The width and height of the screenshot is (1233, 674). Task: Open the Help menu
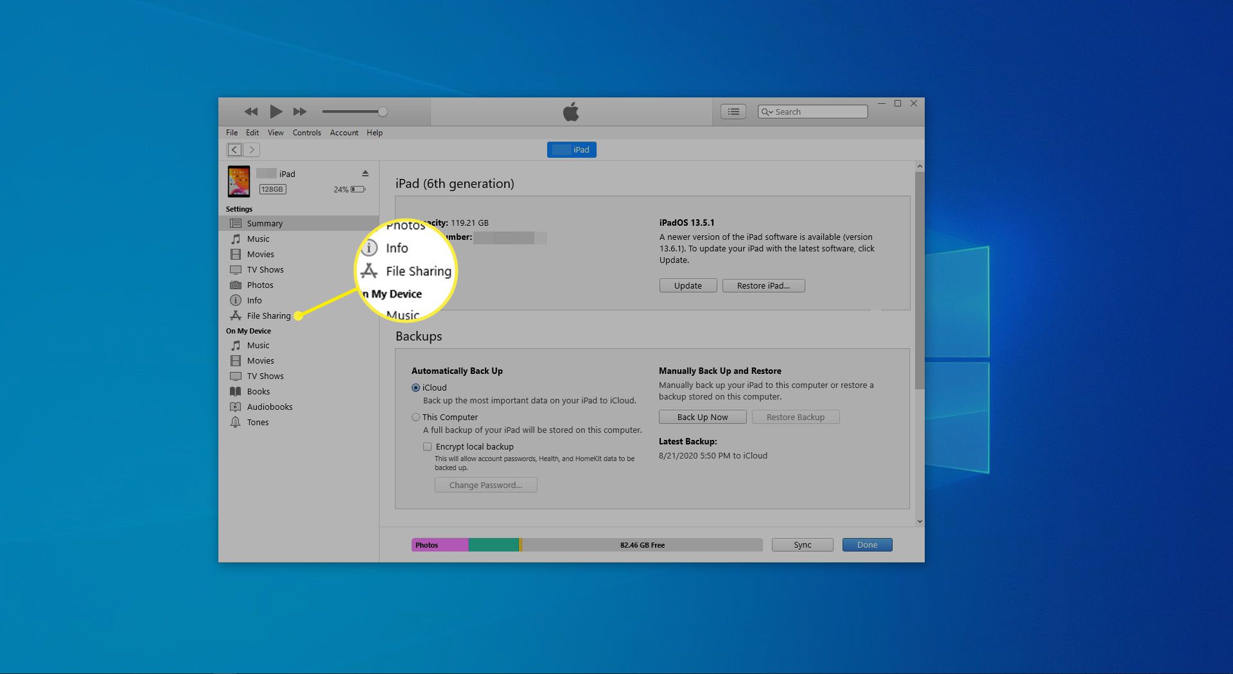(375, 133)
